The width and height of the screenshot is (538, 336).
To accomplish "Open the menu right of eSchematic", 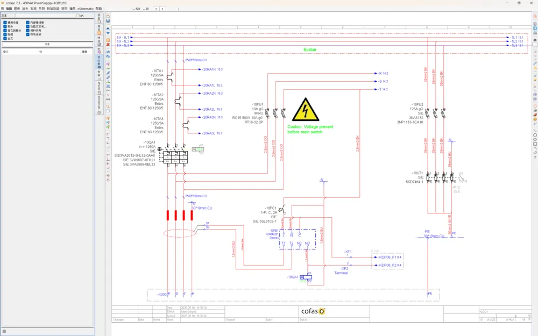I will click(x=98, y=9).
